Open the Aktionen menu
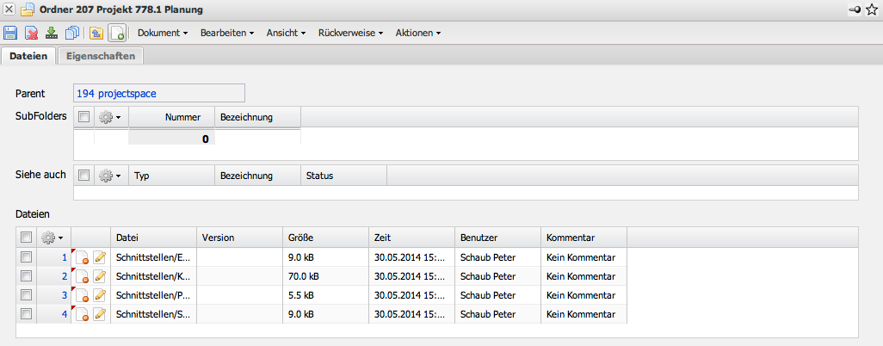 click(x=417, y=34)
